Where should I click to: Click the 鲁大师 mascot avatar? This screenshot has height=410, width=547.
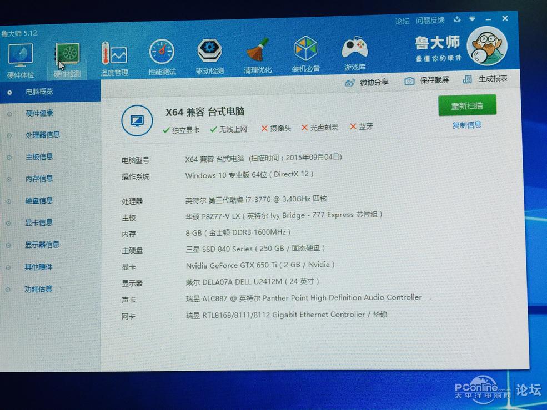click(488, 46)
